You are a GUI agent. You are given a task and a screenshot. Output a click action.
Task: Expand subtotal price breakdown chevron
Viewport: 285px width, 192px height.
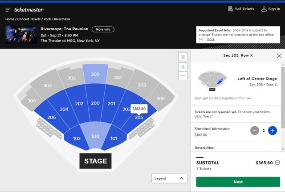(277, 163)
